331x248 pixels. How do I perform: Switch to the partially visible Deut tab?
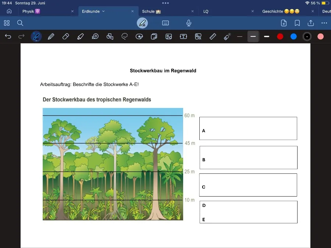tap(326, 11)
